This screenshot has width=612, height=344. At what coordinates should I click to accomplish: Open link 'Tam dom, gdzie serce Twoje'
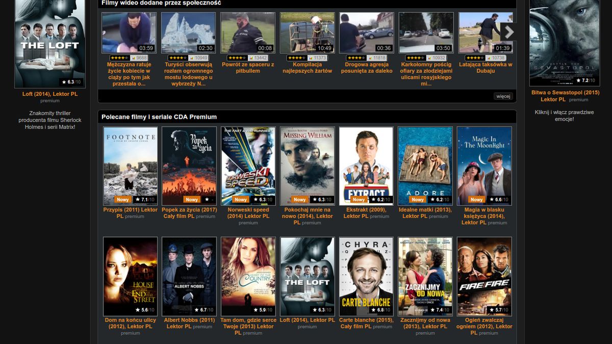[248, 326]
